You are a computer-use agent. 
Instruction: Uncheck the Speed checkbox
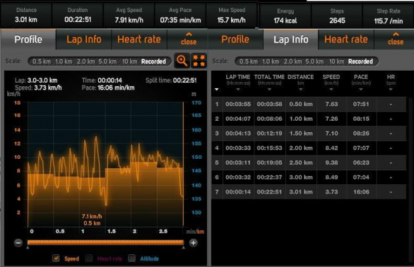56,258
